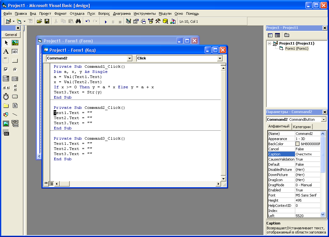Select the Frame tool
This screenshot has height=237, width=329.
(6, 61)
